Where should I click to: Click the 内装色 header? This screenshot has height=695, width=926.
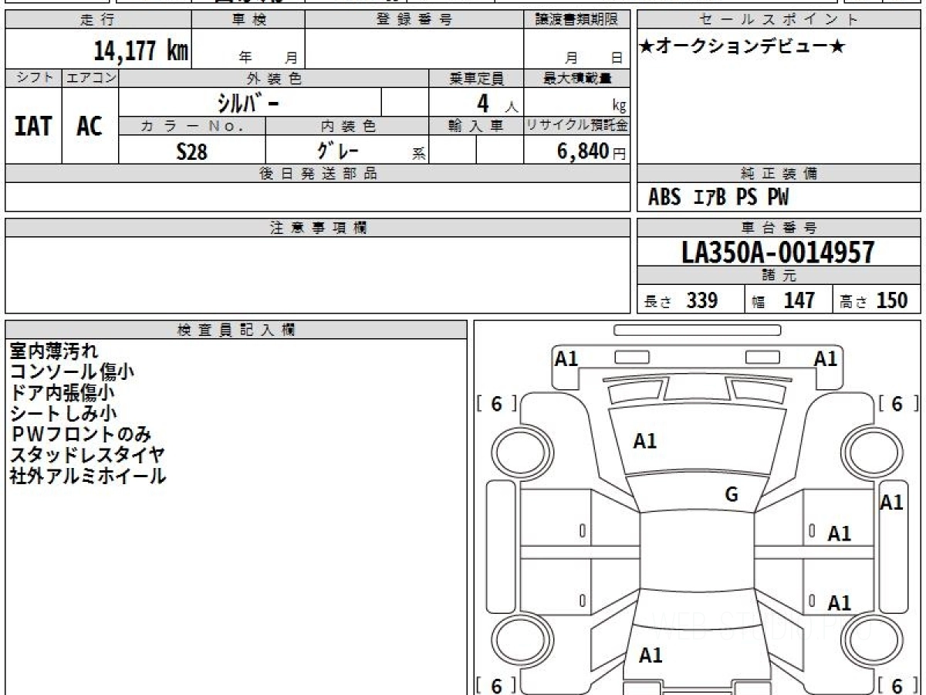point(347,126)
